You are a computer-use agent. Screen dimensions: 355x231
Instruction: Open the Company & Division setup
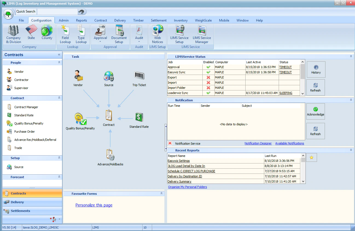(x=13, y=34)
